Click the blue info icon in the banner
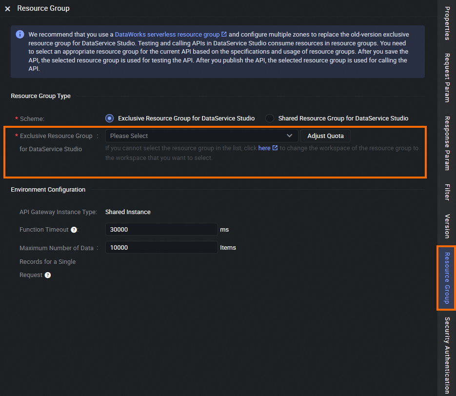The height and width of the screenshot is (396, 456). (x=20, y=34)
